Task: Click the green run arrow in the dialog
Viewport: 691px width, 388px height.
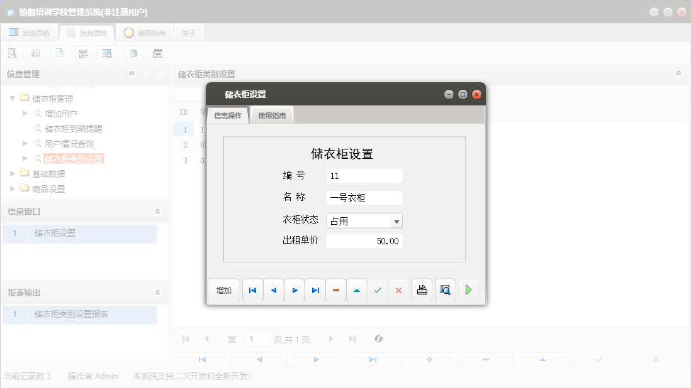Action: pyautogui.click(x=468, y=289)
